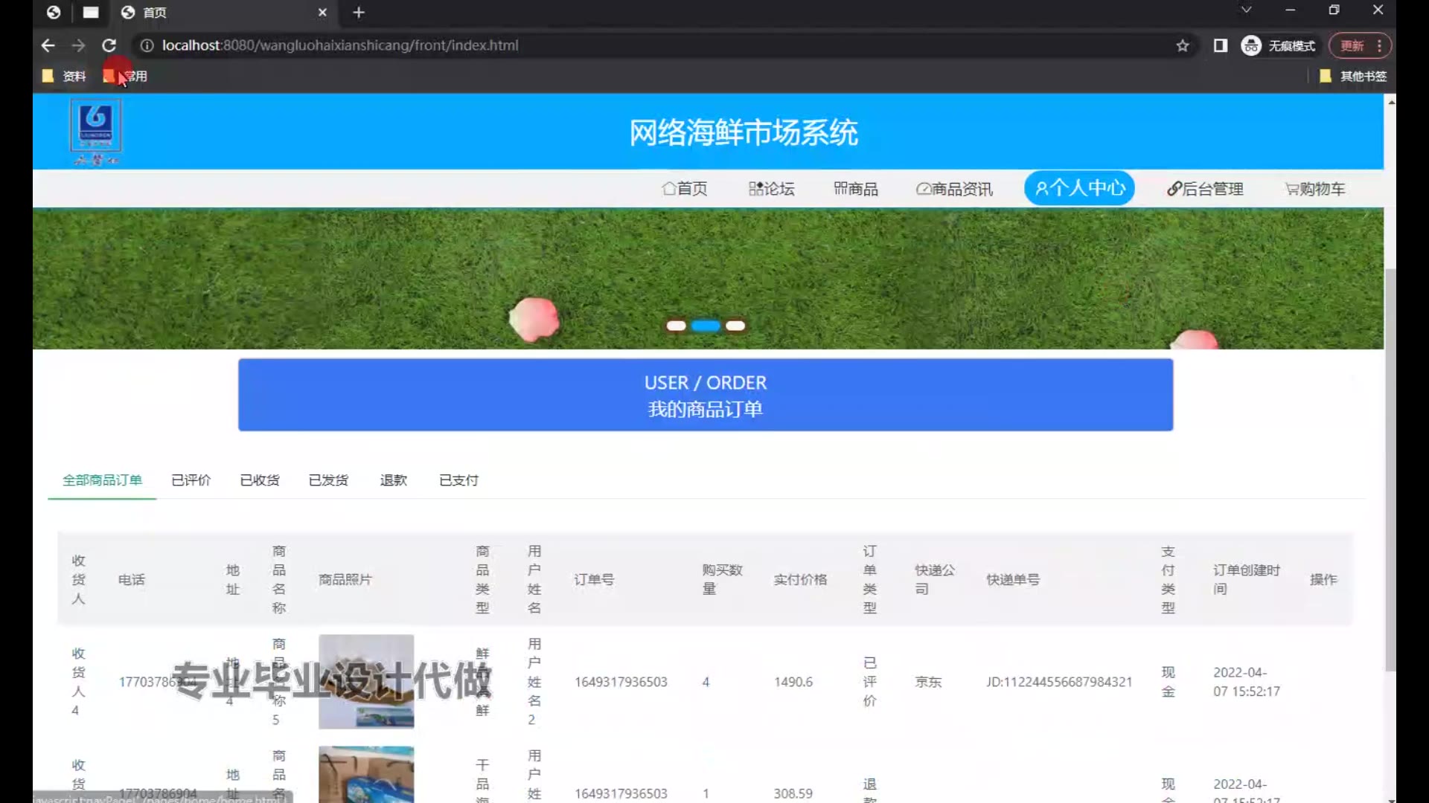Switch to the 已评价 tab
Screen dimensions: 1429x803
pyautogui.click(x=191, y=480)
